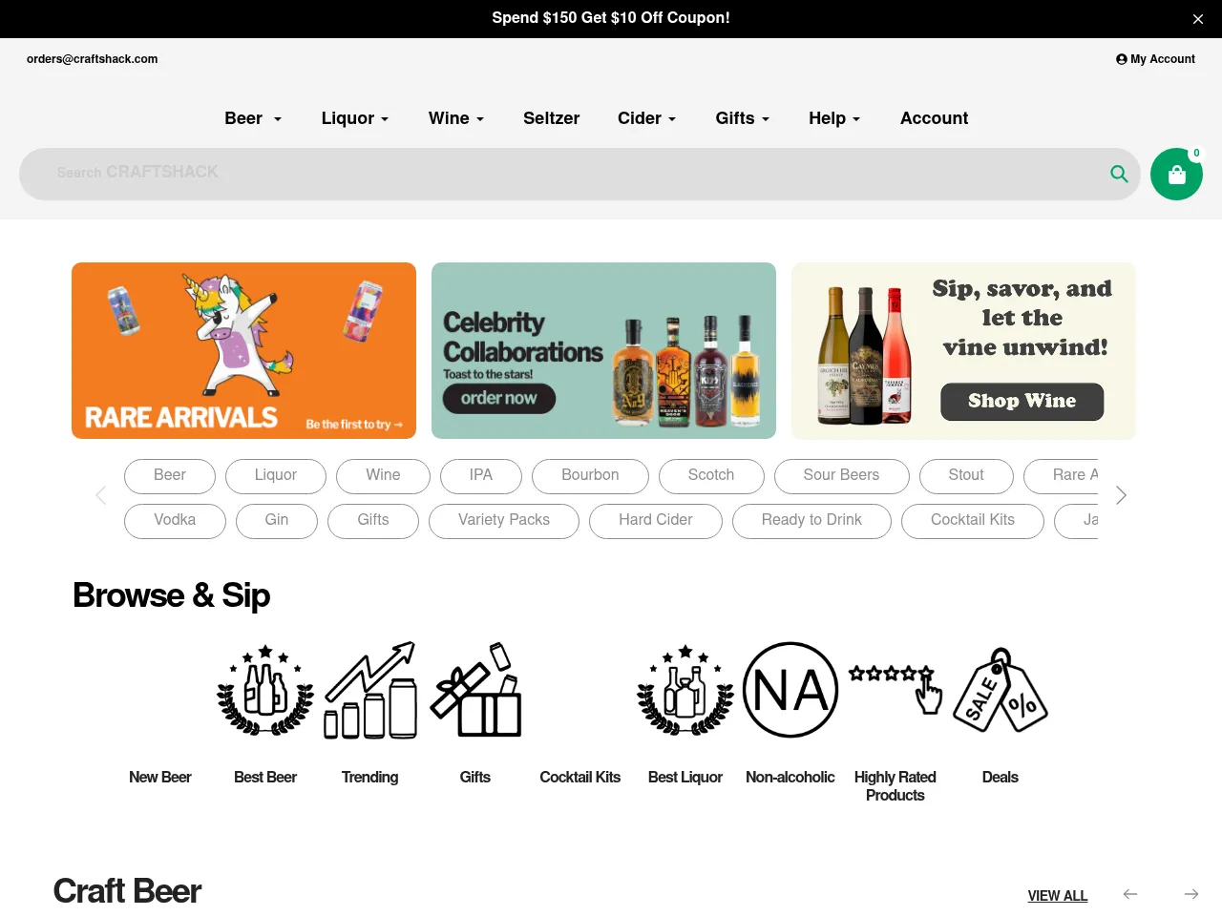Image resolution: width=1222 pixels, height=916 pixels.
Task: Dismiss the coupon banner with the X
Action: click(x=1198, y=19)
